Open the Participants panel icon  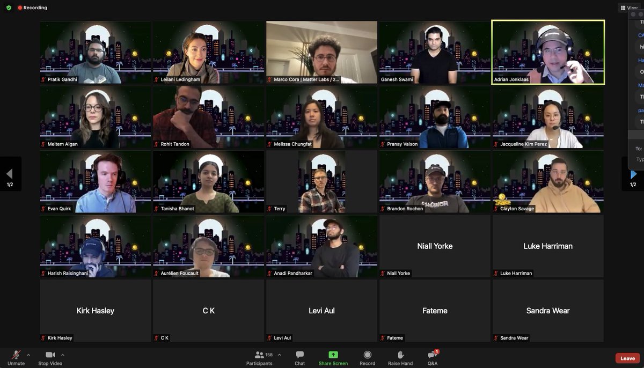pyautogui.click(x=259, y=355)
